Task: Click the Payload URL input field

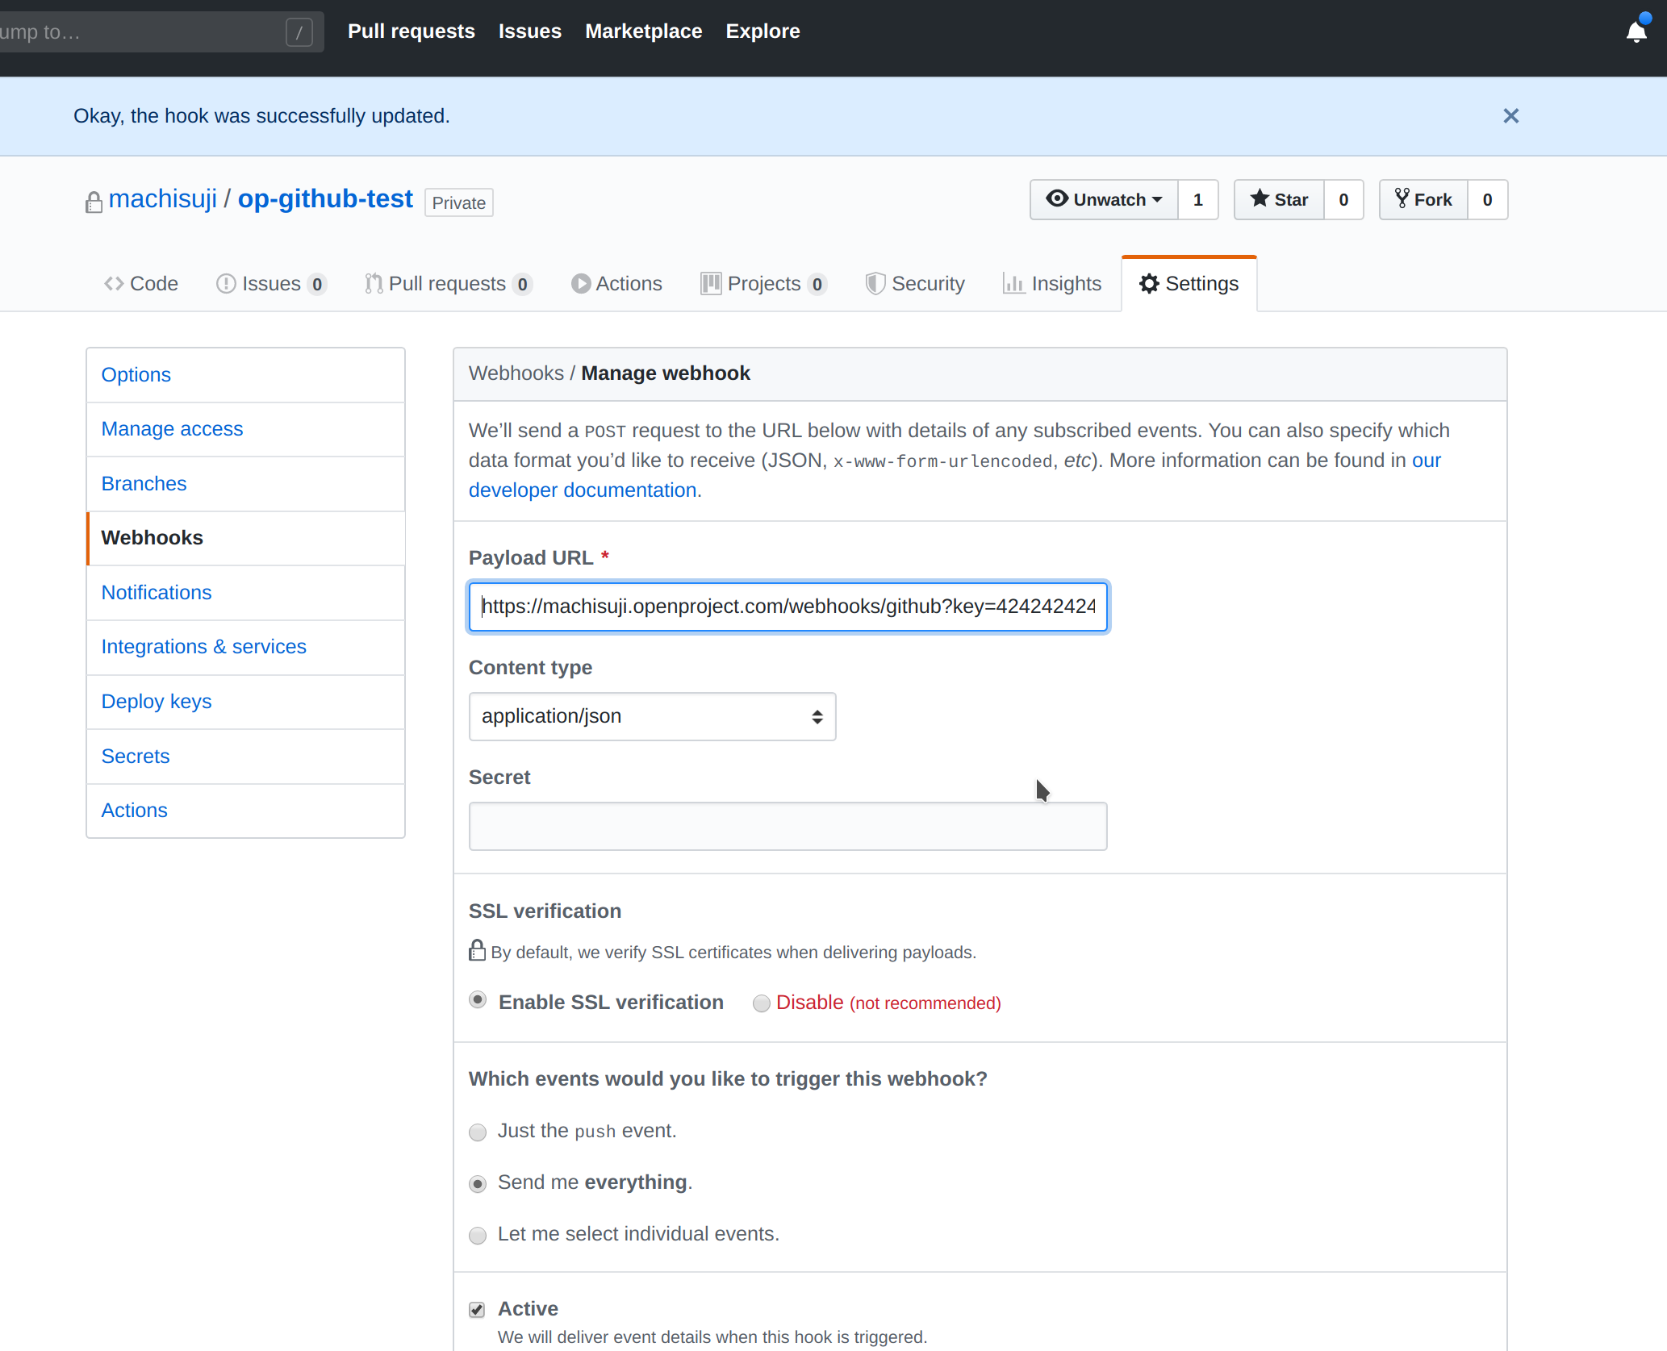Action: click(788, 607)
